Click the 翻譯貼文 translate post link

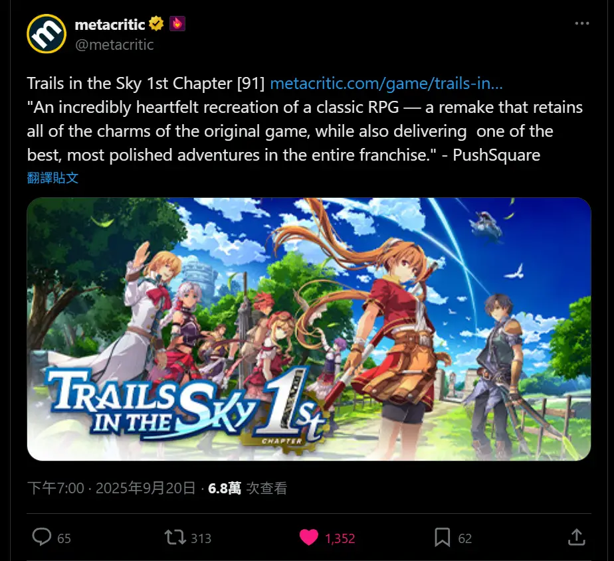coord(52,178)
